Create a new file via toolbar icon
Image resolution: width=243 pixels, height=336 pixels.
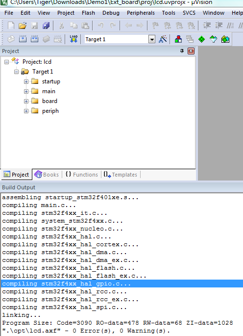(11, 26)
